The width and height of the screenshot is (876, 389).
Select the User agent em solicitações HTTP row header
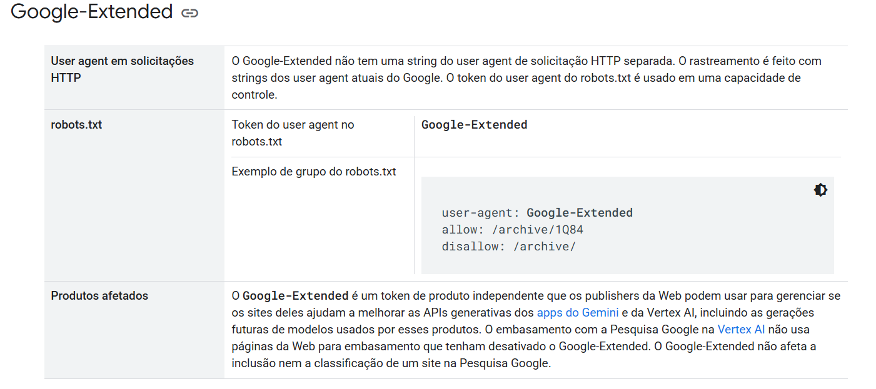(134, 78)
